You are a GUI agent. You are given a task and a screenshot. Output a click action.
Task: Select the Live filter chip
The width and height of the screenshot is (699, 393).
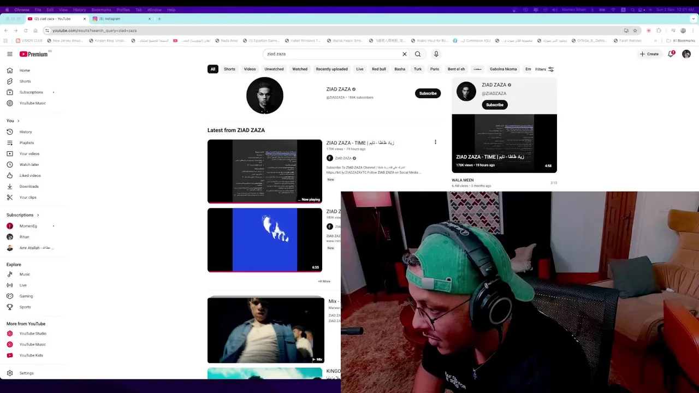[360, 69]
